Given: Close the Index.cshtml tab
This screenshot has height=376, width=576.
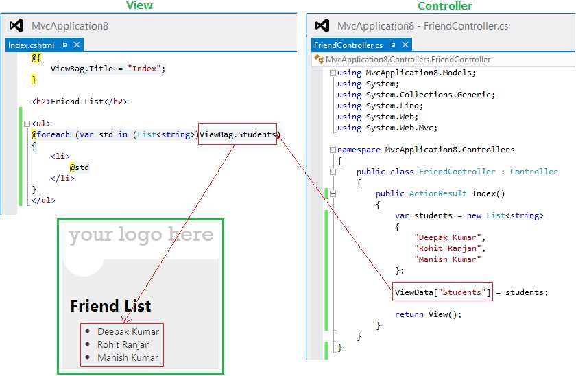Looking at the screenshot, I should [77, 45].
